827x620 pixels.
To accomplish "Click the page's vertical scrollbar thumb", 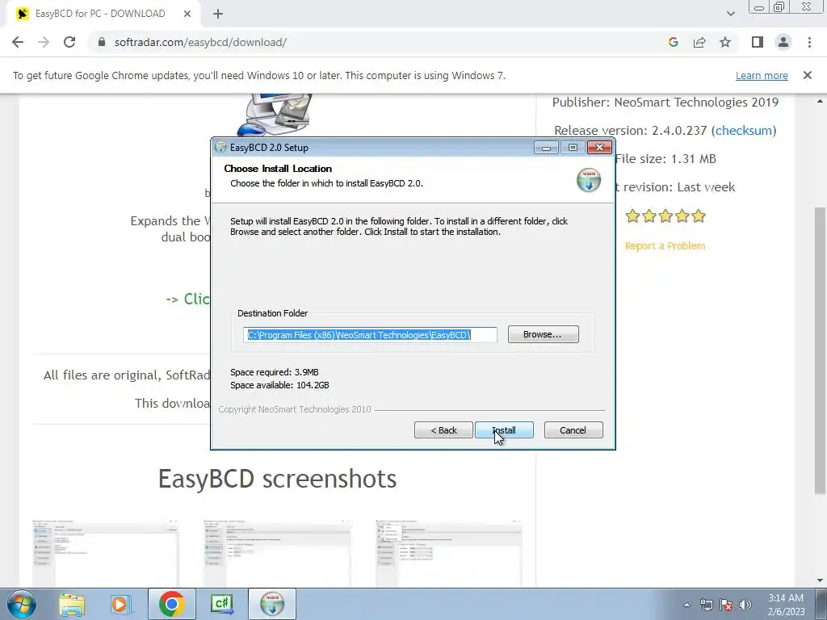I will click(820, 350).
